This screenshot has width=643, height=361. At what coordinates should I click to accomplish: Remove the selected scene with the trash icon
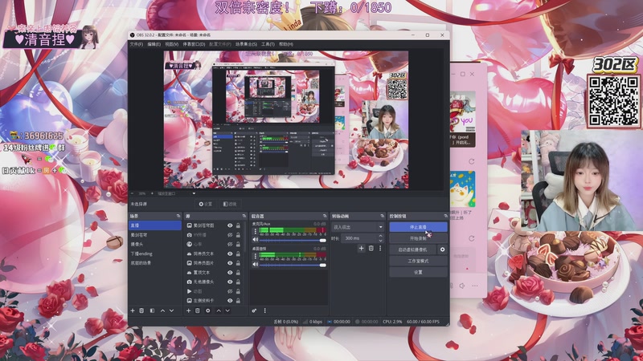(x=141, y=310)
